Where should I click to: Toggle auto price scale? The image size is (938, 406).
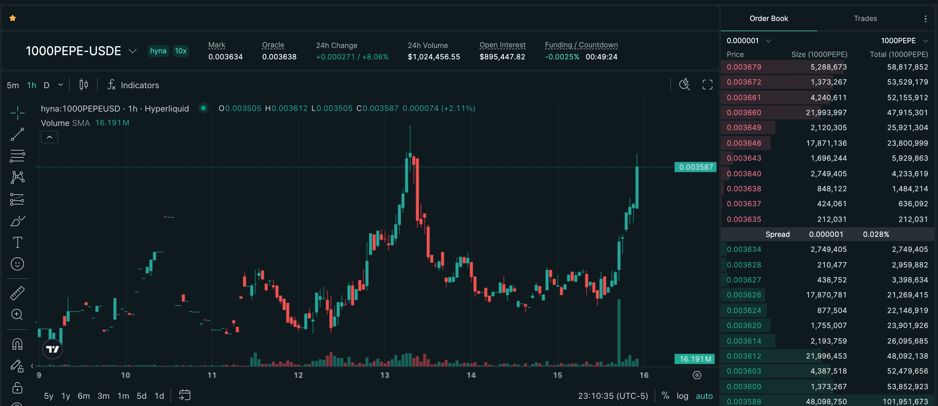(704, 396)
